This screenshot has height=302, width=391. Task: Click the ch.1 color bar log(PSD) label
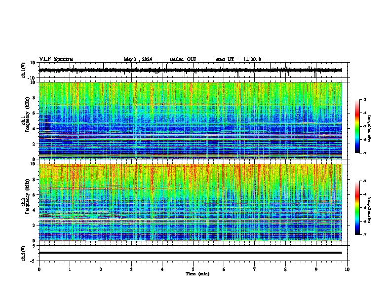click(370, 128)
